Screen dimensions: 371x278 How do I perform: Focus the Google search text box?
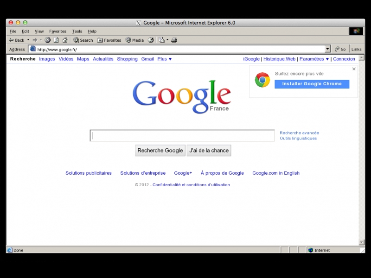pyautogui.click(x=182, y=135)
